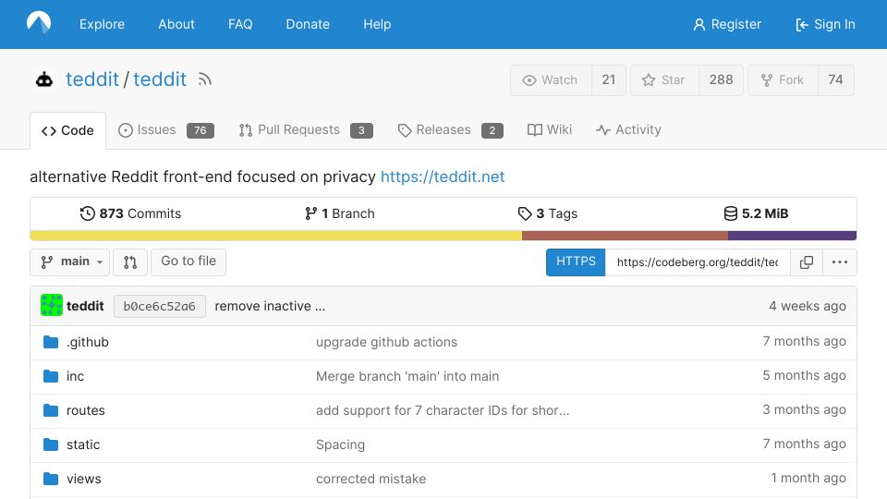Click the purple language bar segment

click(792, 236)
